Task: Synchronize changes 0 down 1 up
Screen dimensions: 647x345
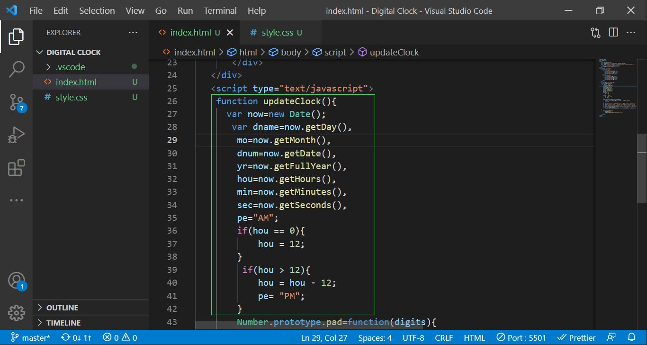Action: click(x=76, y=338)
